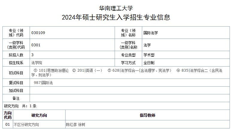Click the 专业（领域）名称 label cell
The height and width of the screenshot is (129, 232).
(128, 33)
